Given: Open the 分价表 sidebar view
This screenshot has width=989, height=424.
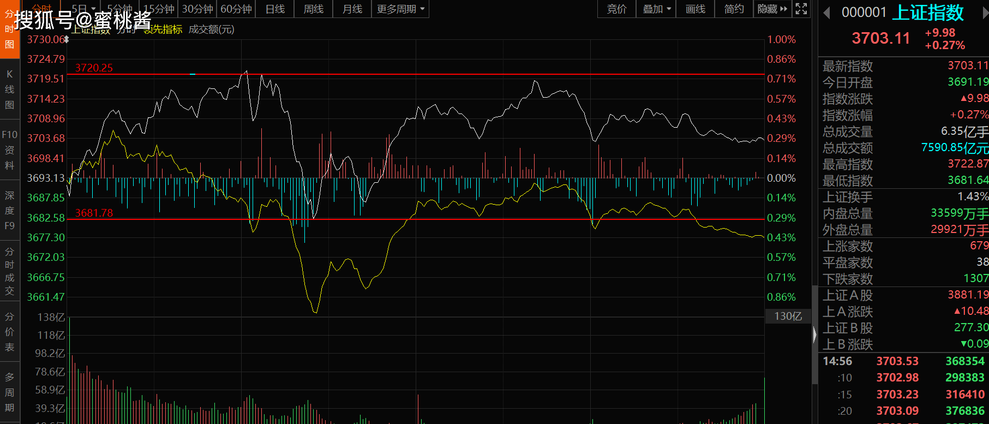Looking at the screenshot, I should point(9,332).
